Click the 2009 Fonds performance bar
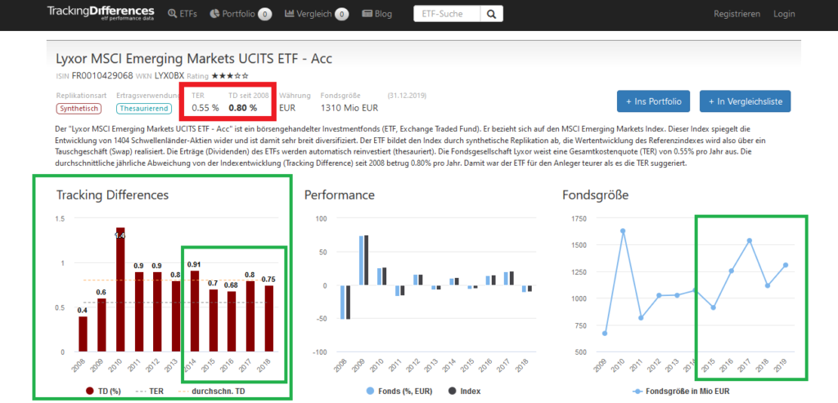This screenshot has height=403, width=838. point(361,261)
